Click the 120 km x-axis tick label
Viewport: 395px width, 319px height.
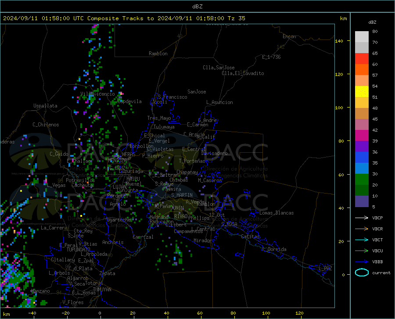coord(299,313)
